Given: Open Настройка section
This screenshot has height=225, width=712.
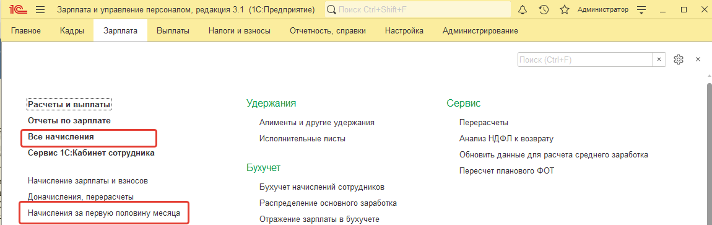Looking at the screenshot, I should point(404,31).
